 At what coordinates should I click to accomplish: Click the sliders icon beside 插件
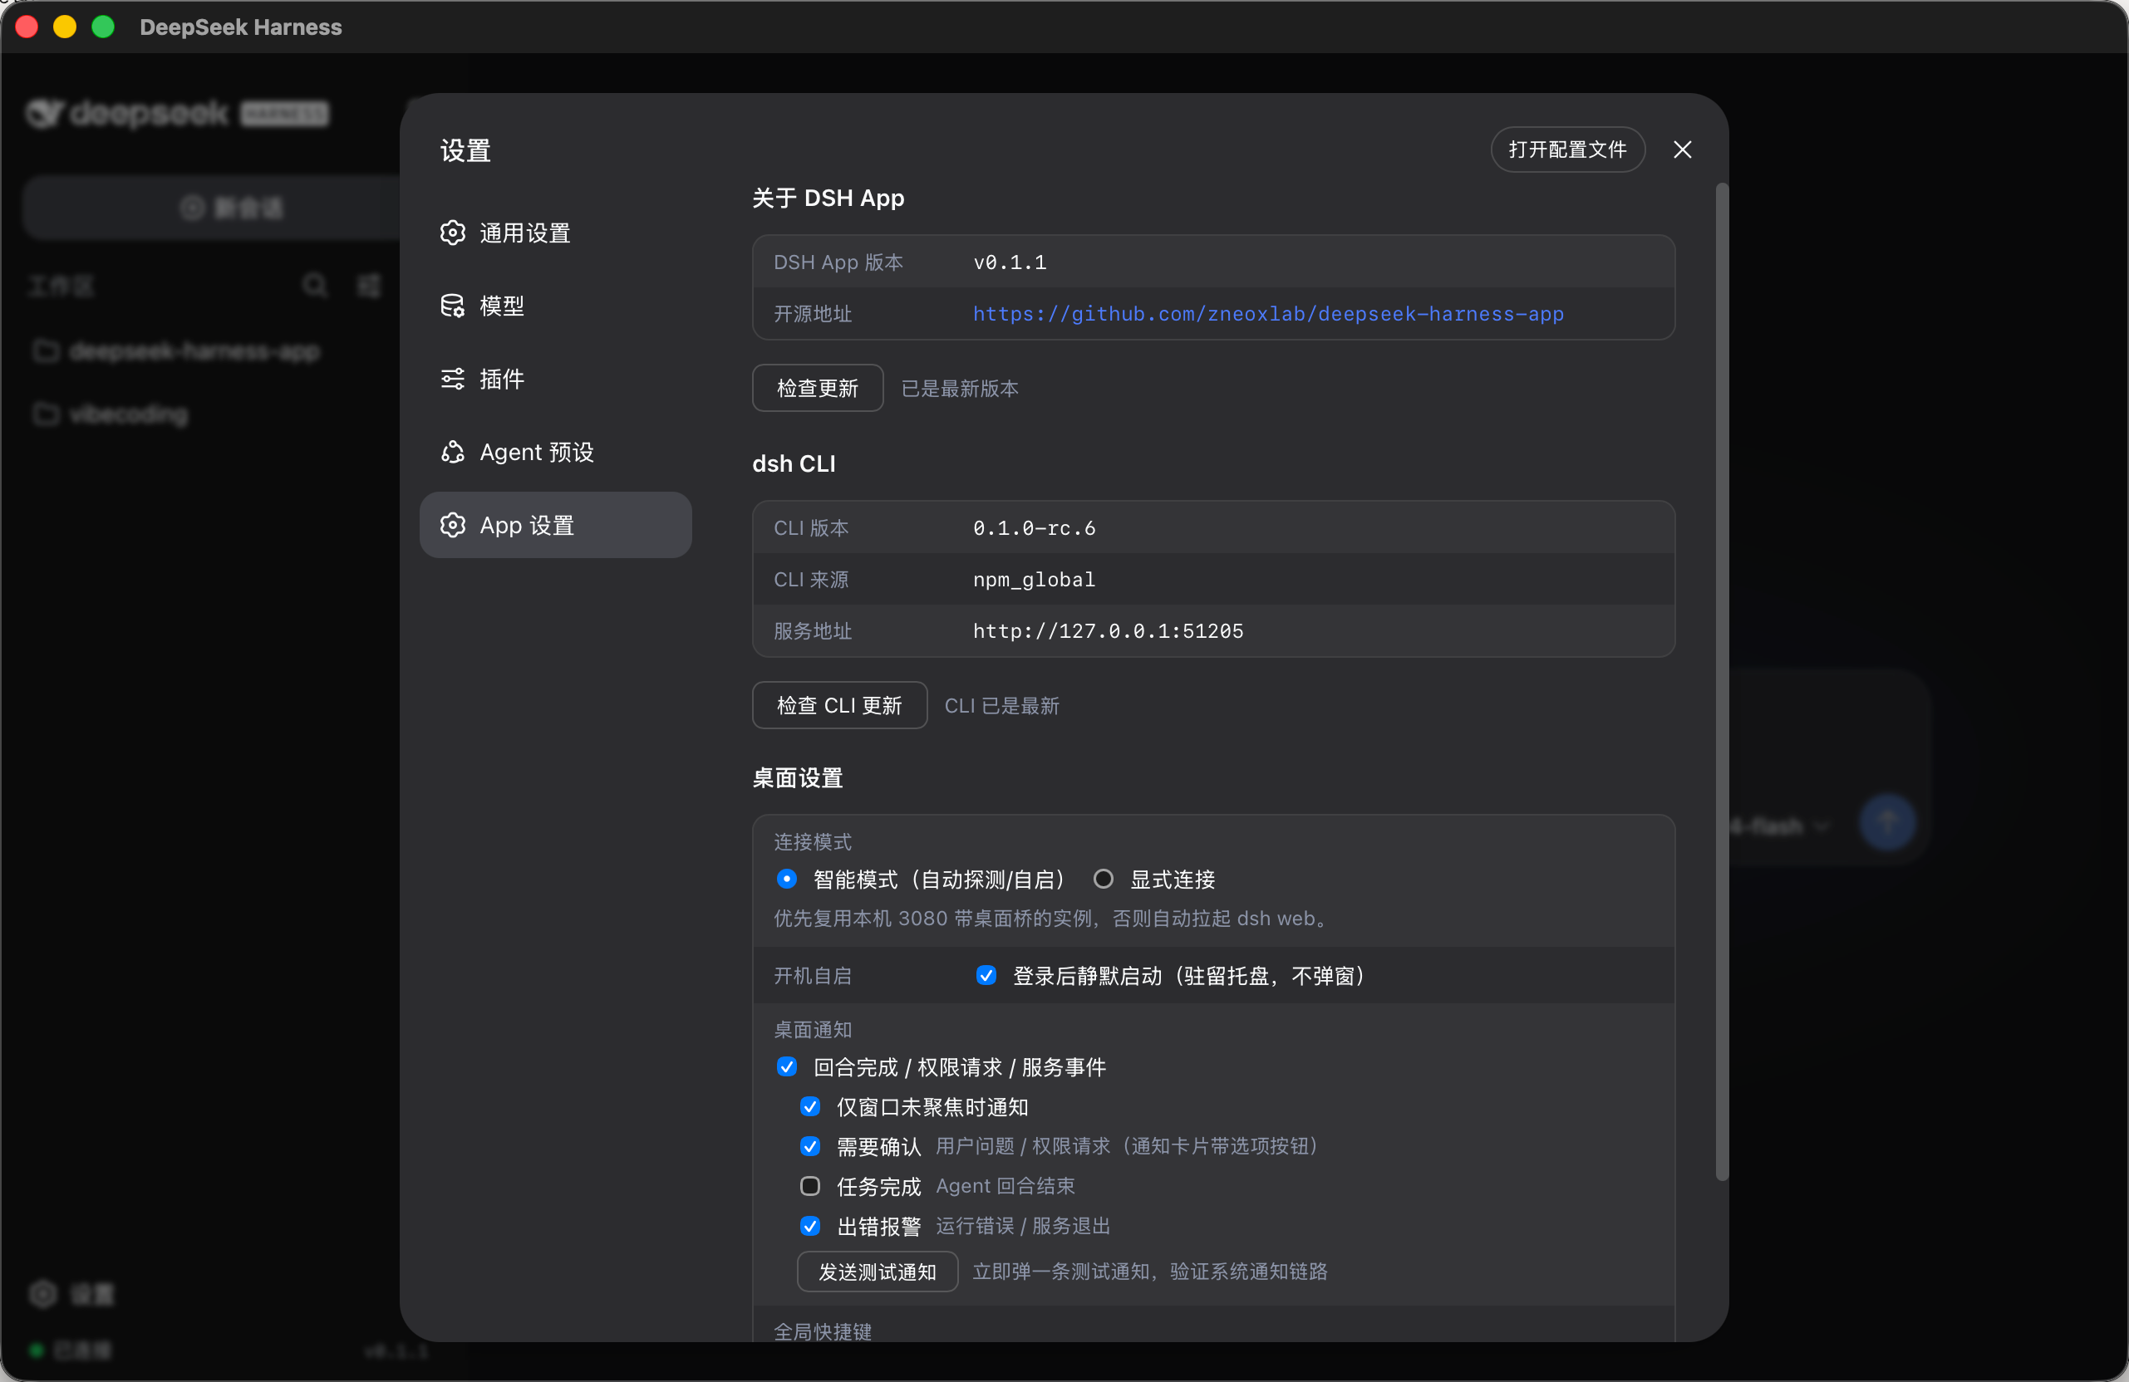[x=453, y=379]
